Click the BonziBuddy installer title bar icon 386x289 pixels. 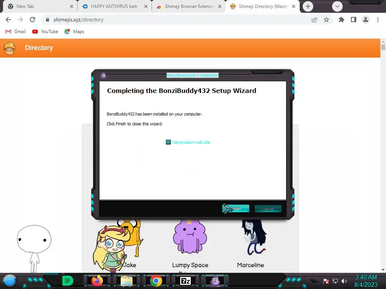pyautogui.click(x=103, y=75)
